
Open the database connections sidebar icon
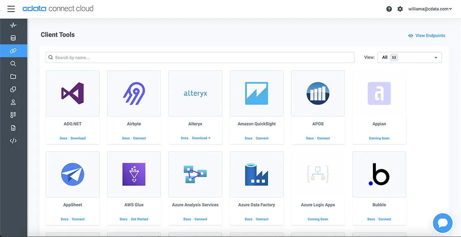pos(13,38)
